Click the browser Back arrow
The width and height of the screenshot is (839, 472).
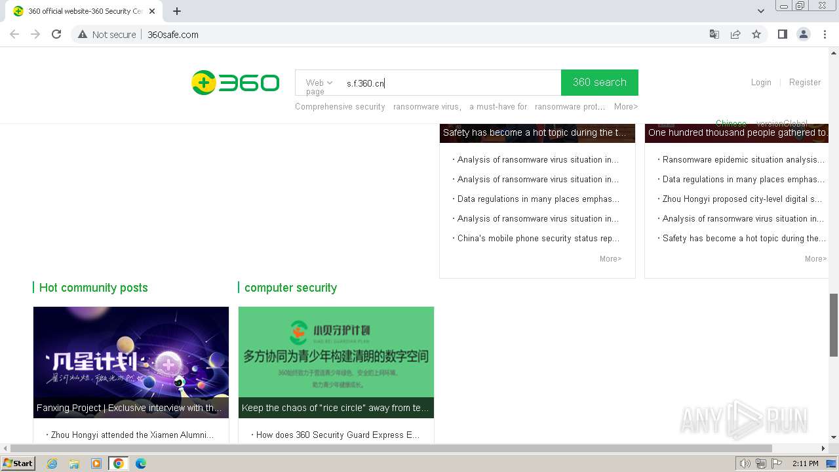pyautogui.click(x=14, y=34)
